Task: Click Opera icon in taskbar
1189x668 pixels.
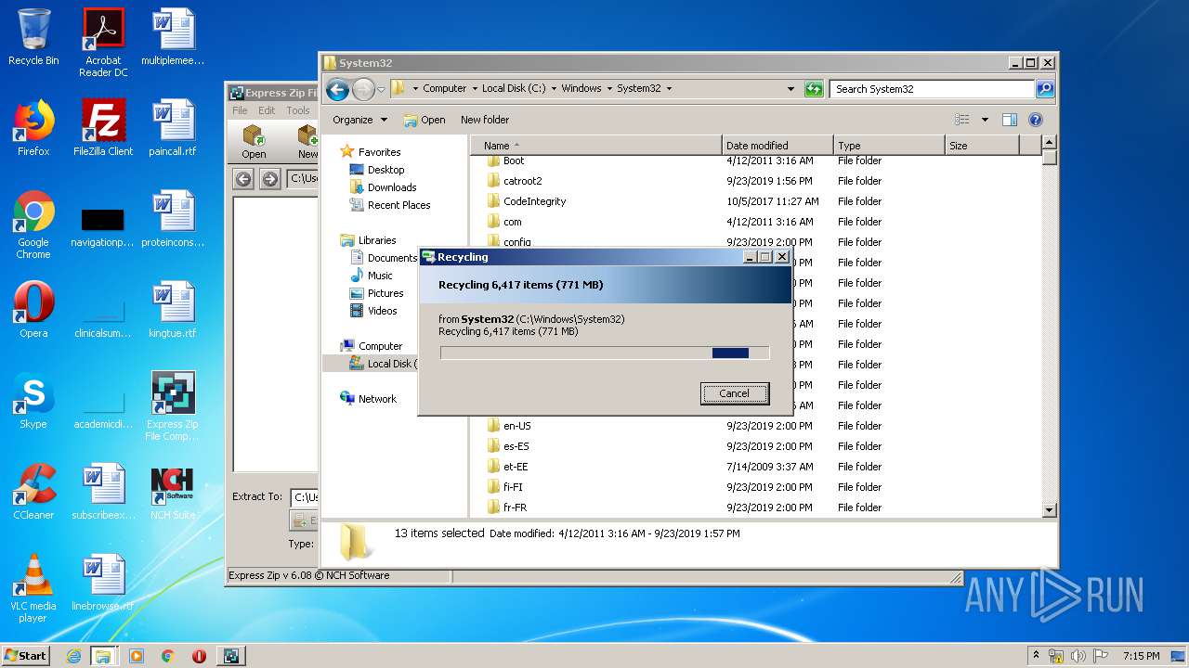Action: [199, 656]
